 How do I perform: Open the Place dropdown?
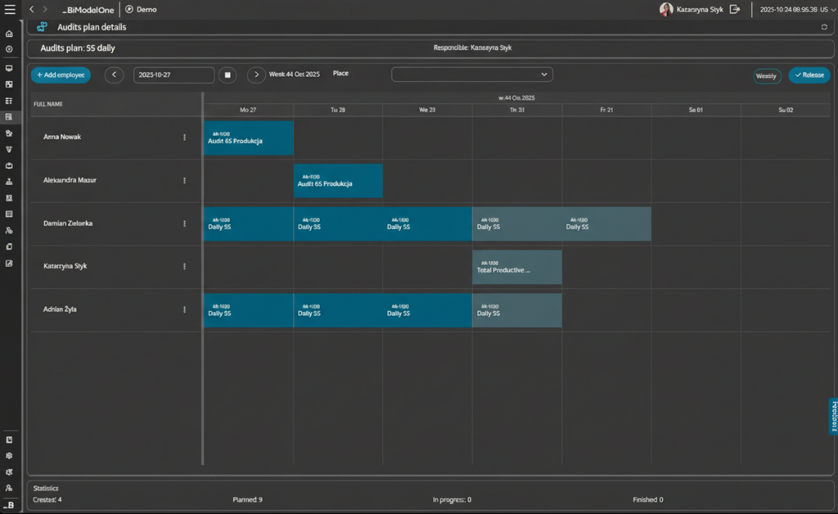coord(472,74)
